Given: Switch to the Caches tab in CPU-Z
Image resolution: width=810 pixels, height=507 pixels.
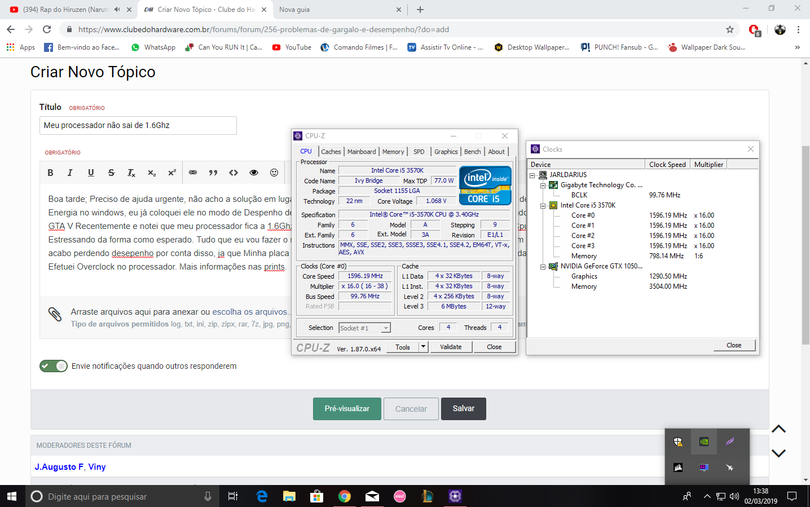Looking at the screenshot, I should [x=331, y=152].
